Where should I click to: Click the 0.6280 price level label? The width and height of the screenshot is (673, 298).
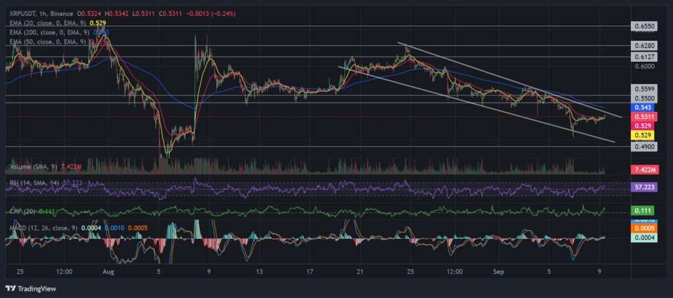click(x=643, y=46)
